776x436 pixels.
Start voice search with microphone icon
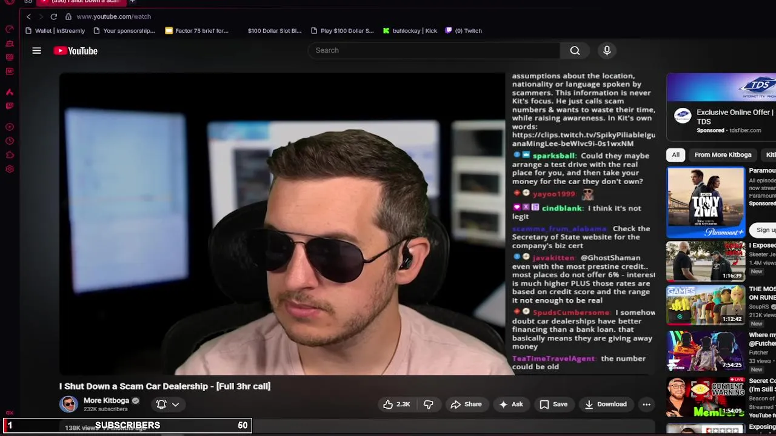pos(607,50)
